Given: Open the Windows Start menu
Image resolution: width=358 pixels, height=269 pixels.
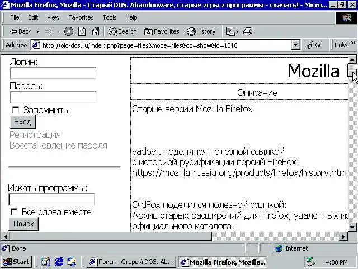Looking at the screenshot, I should pos(16,262).
